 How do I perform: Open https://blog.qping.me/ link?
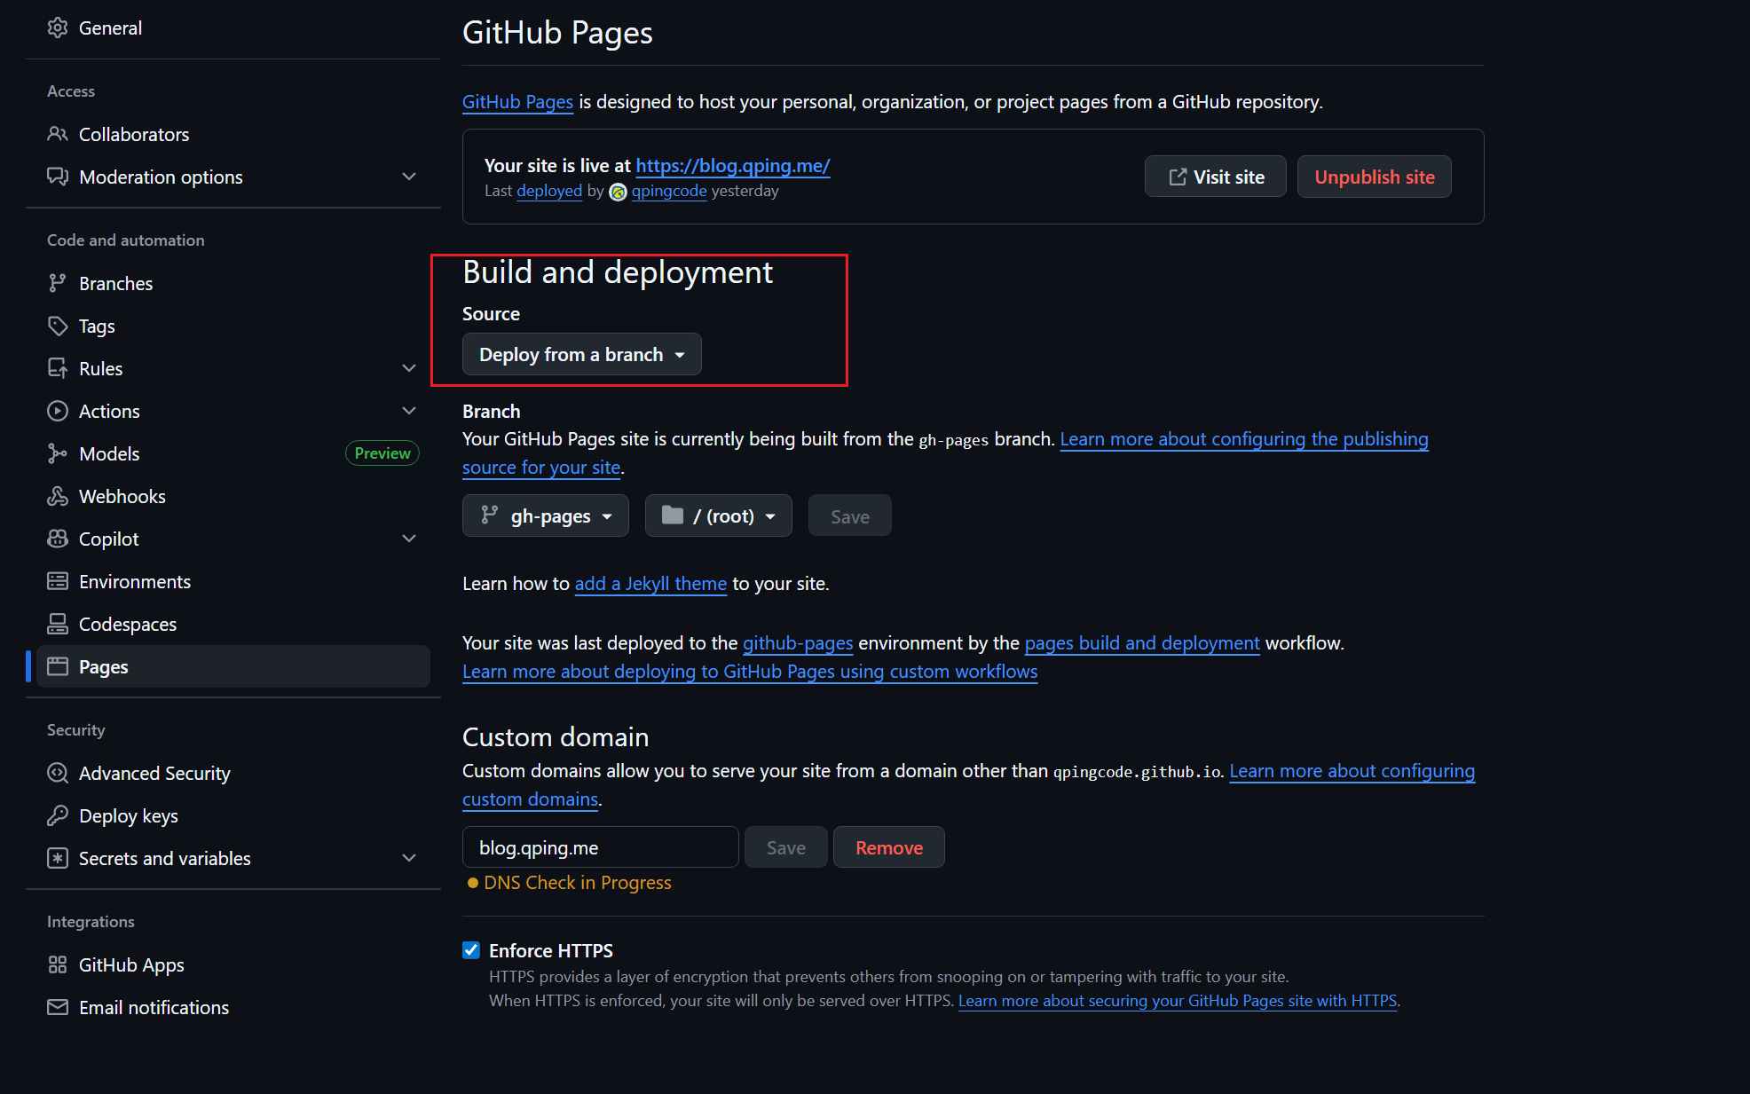click(733, 166)
